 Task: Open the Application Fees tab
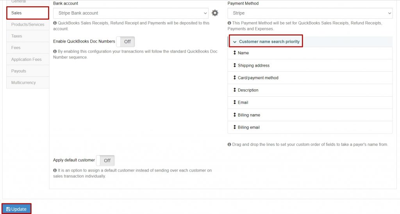pyautogui.click(x=28, y=59)
